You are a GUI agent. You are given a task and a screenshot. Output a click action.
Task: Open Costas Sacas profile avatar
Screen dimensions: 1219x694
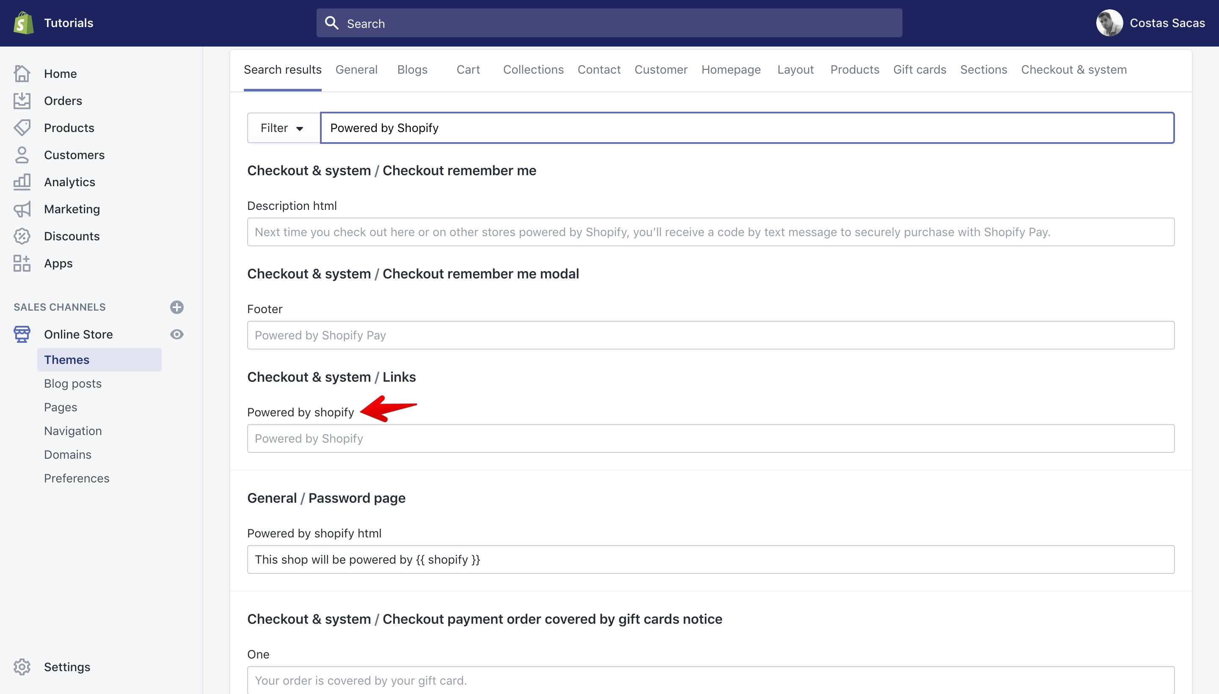click(x=1109, y=23)
